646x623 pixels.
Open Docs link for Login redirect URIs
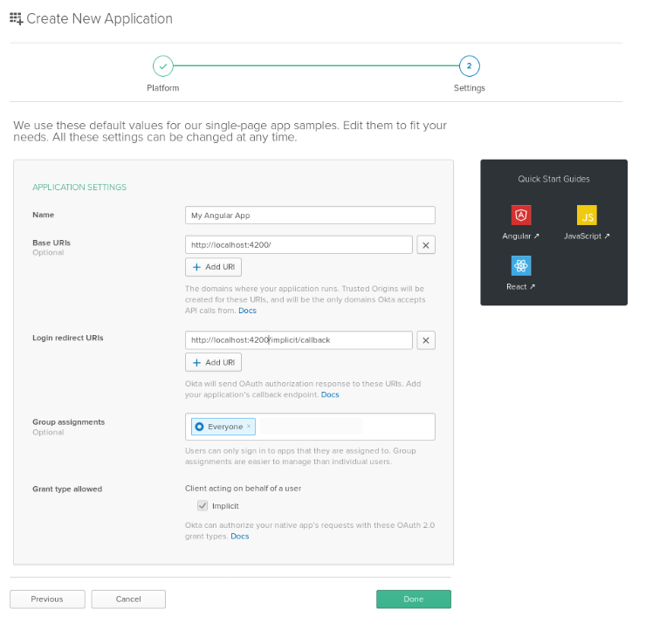click(330, 395)
